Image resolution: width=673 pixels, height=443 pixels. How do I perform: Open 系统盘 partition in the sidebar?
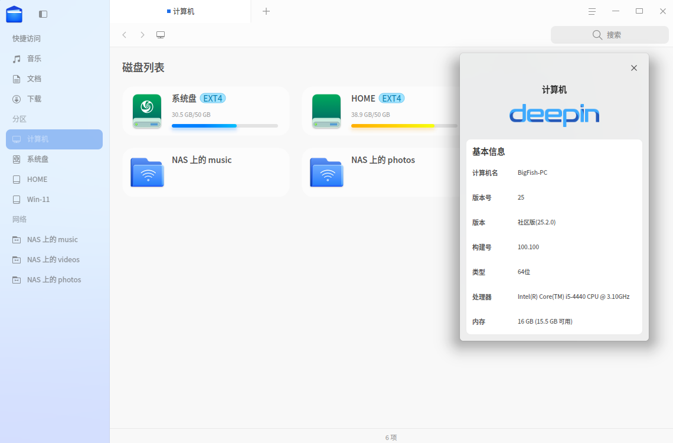[54, 159]
